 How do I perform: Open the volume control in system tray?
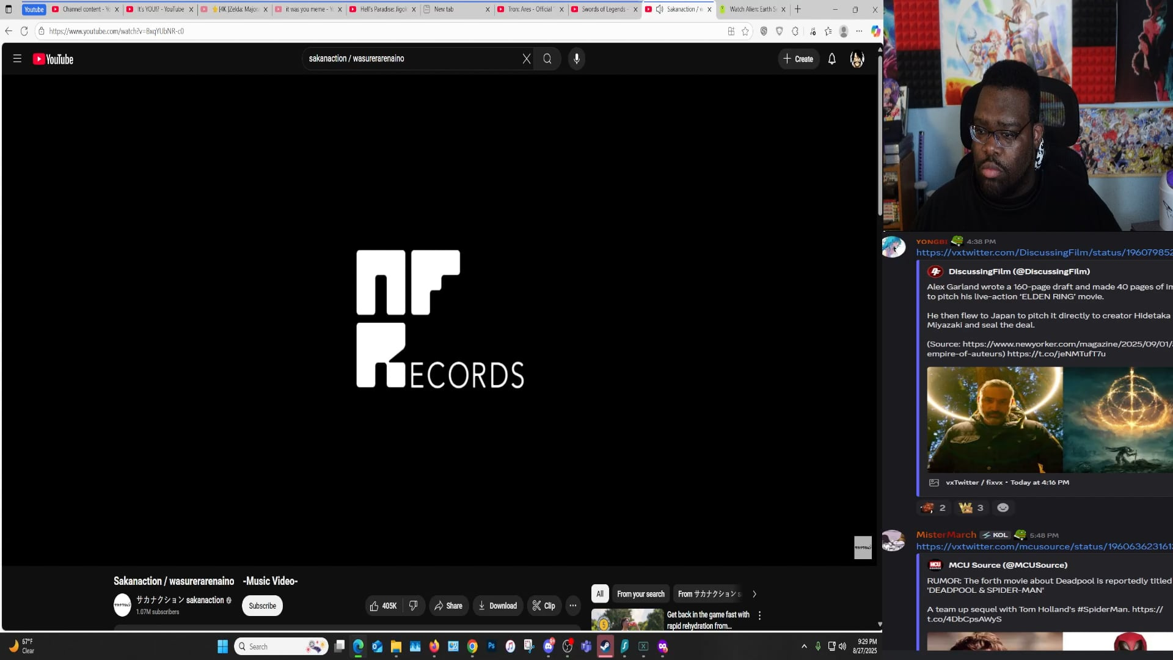tap(842, 647)
